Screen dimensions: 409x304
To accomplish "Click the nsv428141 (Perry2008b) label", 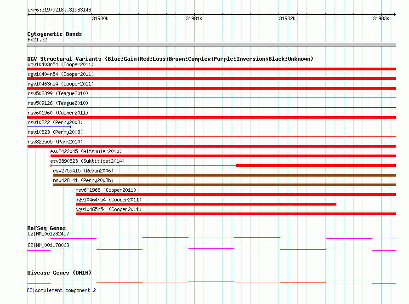I will coord(83,180).
